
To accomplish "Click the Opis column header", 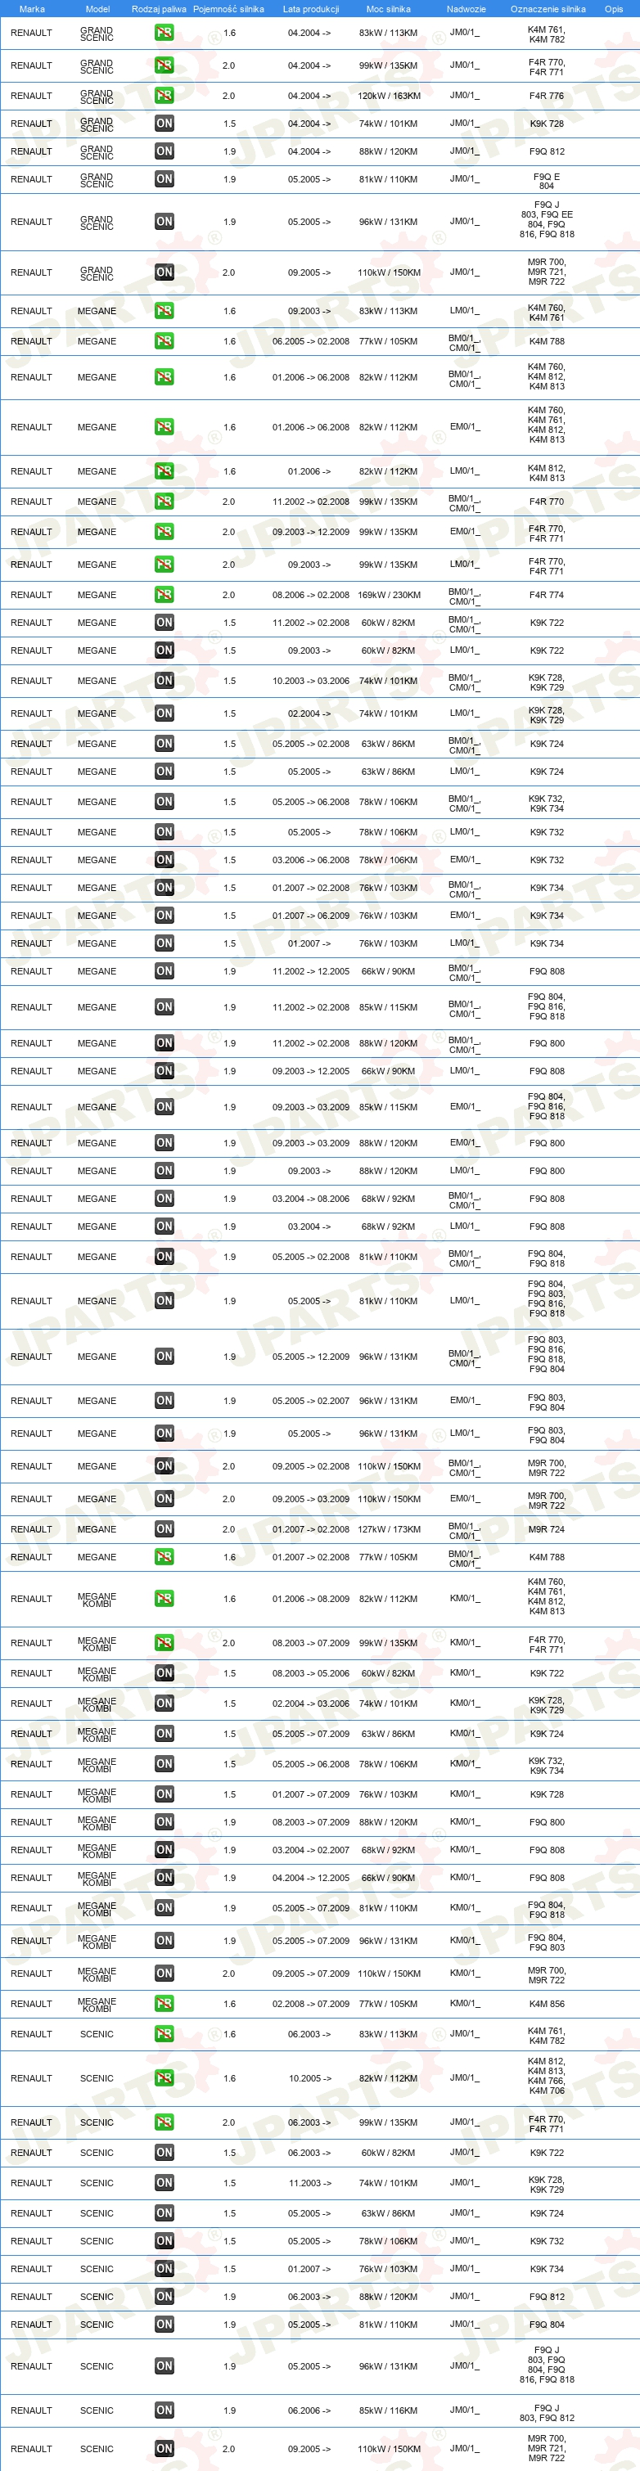I will coord(614,9).
